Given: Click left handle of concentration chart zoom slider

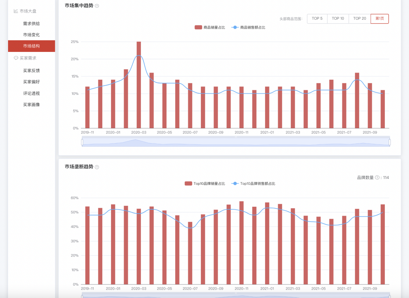Looking at the screenshot, I should click(82, 142).
